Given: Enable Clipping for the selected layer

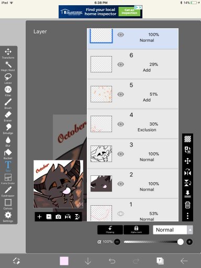Looking at the screenshot, I should [x=110, y=230].
